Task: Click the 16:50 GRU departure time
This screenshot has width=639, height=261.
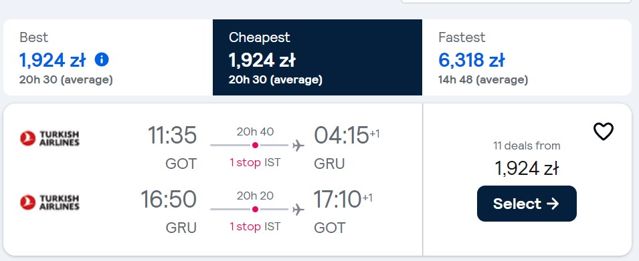Action: pyautogui.click(x=169, y=200)
